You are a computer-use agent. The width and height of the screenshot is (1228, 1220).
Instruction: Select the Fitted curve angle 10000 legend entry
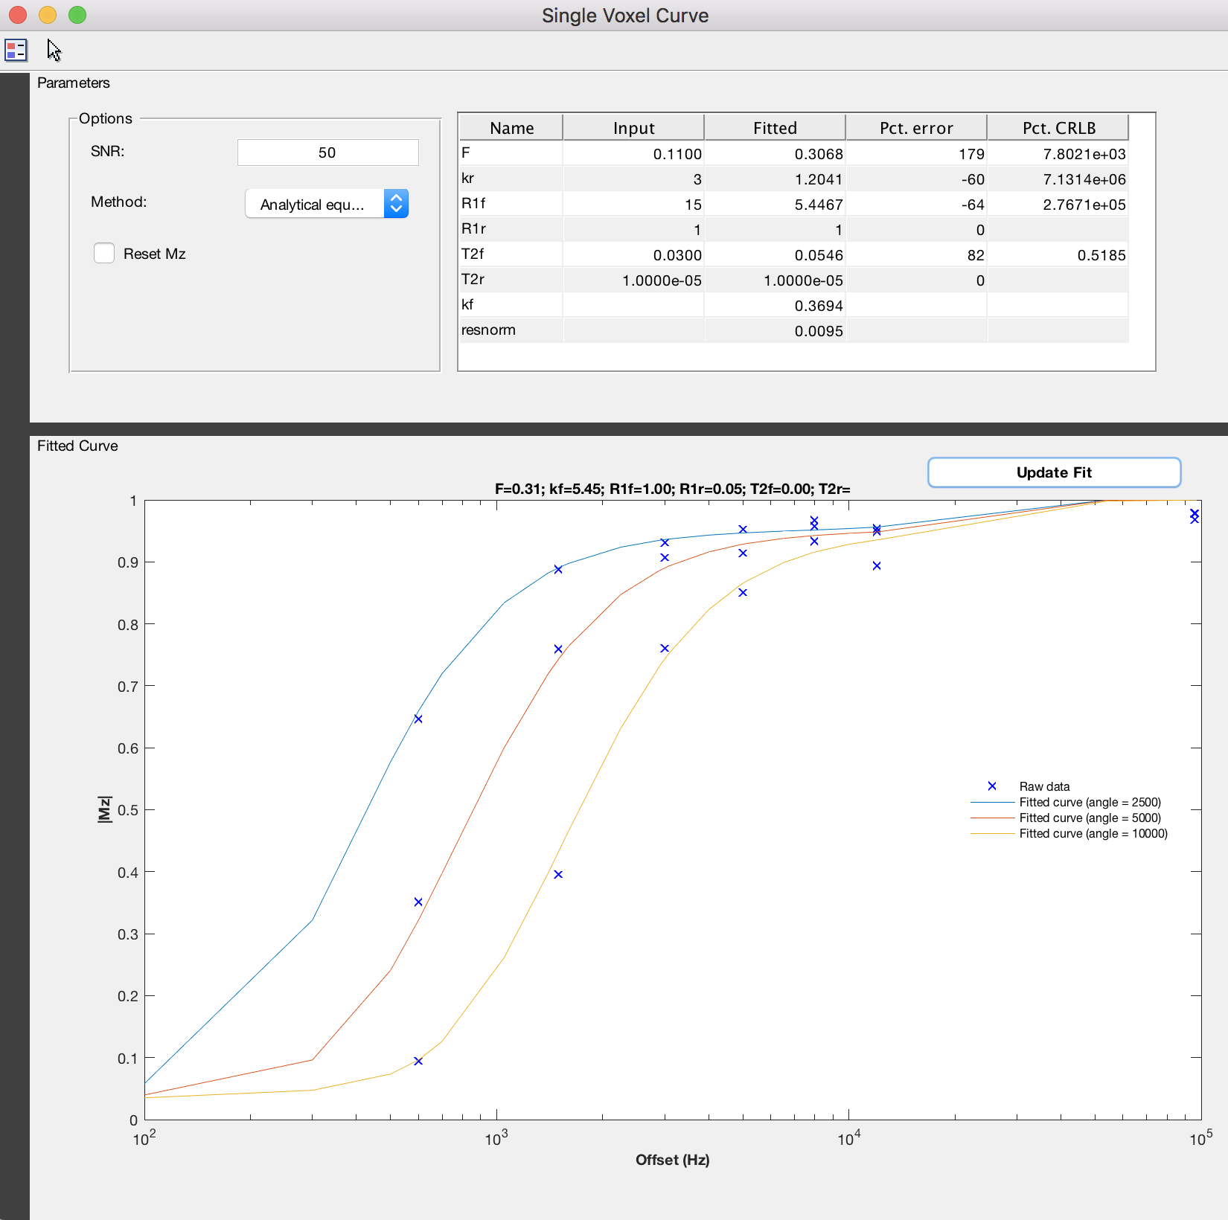[x=1093, y=834]
